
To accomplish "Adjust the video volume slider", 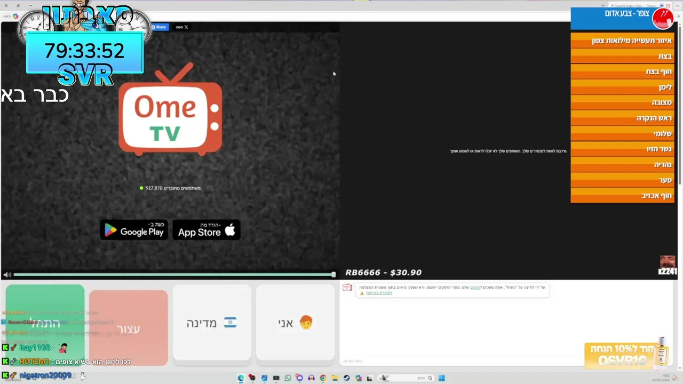I will pos(174,275).
